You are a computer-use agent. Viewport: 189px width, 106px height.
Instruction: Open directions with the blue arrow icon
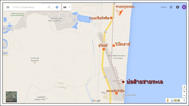coord(57,7)
